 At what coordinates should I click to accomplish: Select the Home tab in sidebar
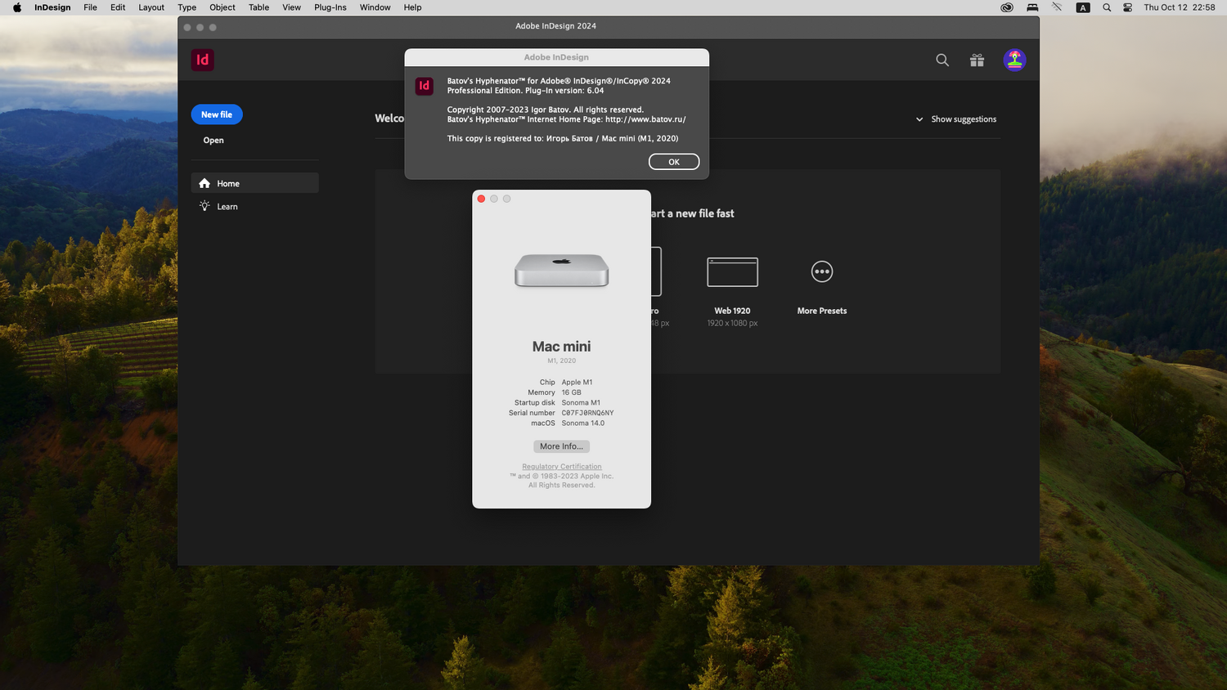click(254, 183)
